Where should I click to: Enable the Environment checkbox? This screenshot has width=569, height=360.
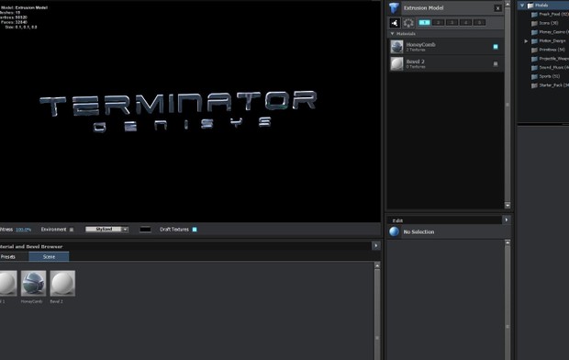(72, 230)
